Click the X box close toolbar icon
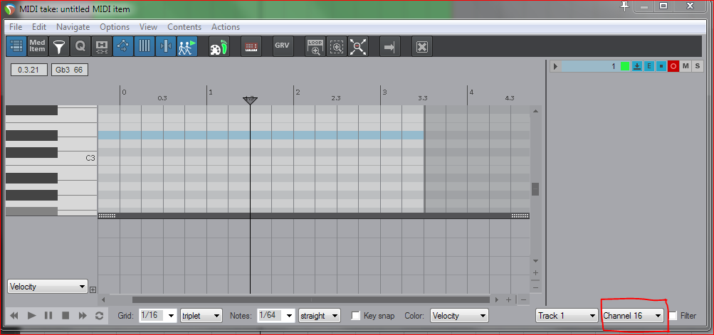 tap(421, 46)
